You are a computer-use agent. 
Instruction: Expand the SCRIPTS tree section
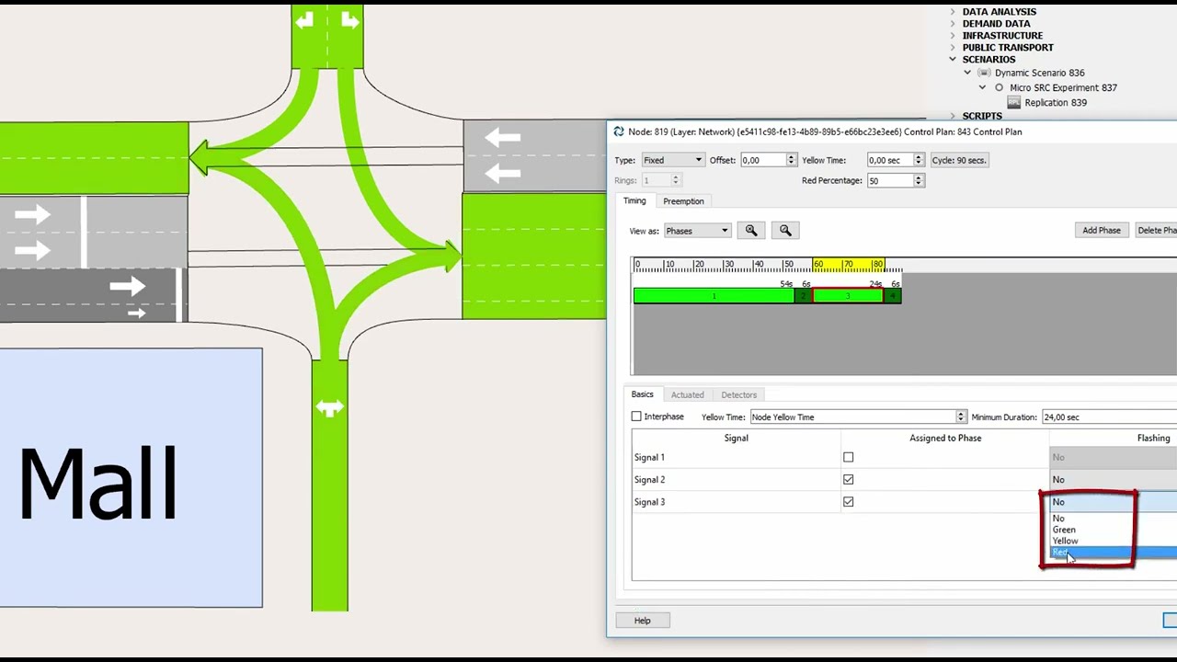pos(953,116)
